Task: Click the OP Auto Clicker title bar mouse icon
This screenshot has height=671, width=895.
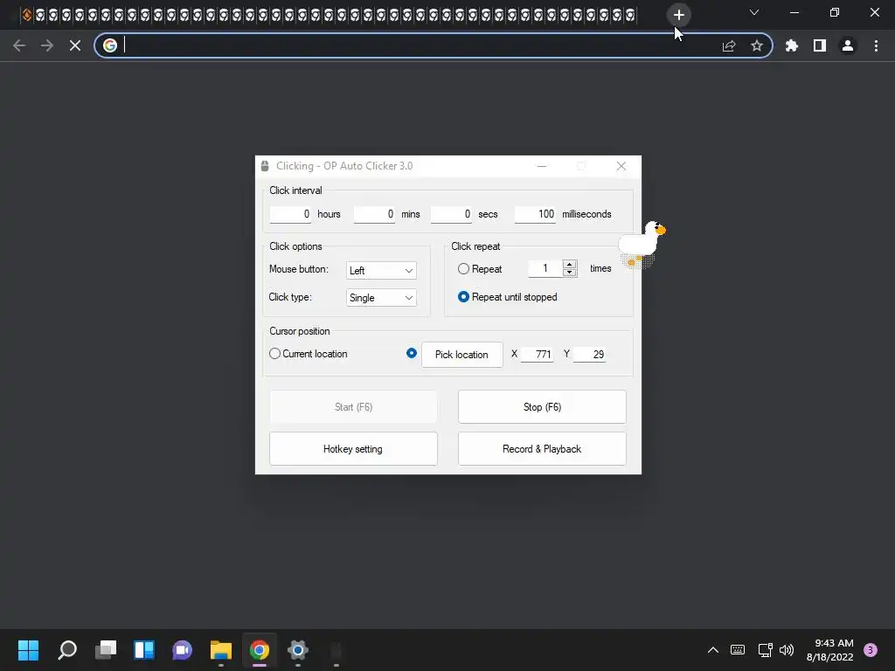Action: [265, 166]
